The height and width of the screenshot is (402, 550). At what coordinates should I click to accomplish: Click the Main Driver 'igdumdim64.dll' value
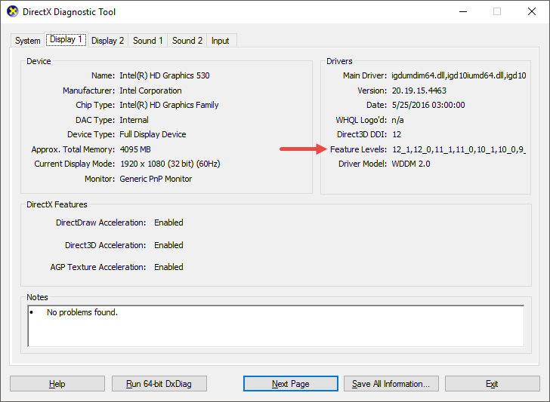tap(459, 75)
